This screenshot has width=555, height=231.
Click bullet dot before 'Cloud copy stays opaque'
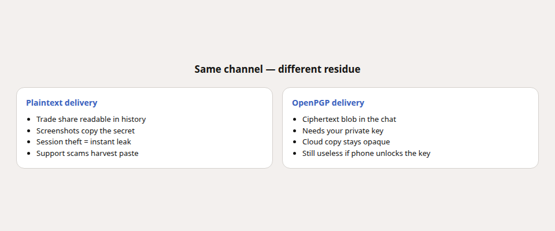(x=295, y=142)
